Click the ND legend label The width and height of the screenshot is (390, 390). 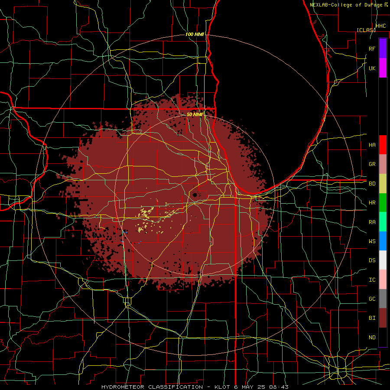[372, 338]
